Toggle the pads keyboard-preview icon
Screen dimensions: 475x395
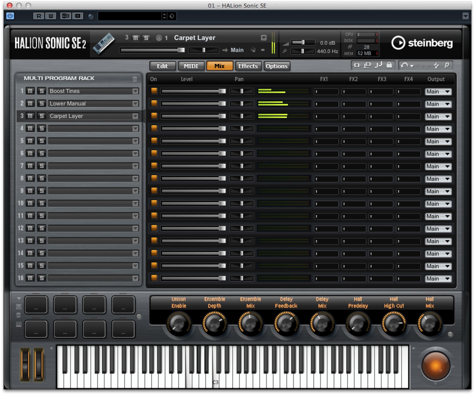point(18,324)
